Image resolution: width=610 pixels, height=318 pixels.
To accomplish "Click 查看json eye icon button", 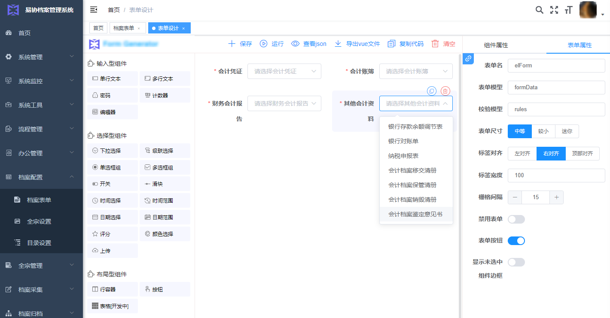I will pos(309,44).
